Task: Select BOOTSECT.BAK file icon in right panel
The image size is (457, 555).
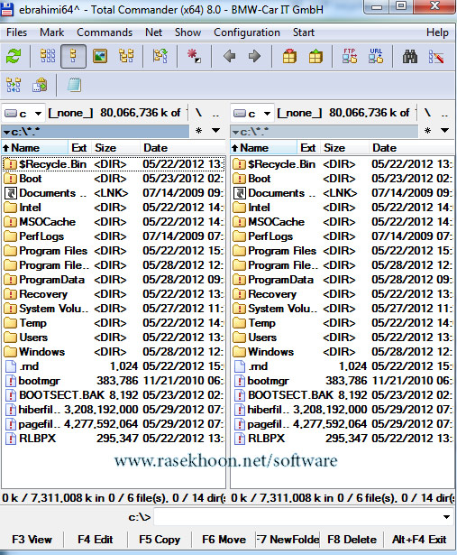Action: point(240,395)
